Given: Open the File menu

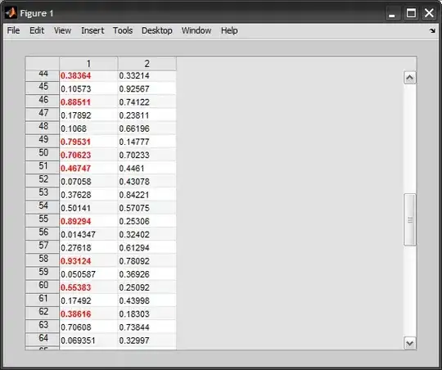Looking at the screenshot, I should click(13, 30).
